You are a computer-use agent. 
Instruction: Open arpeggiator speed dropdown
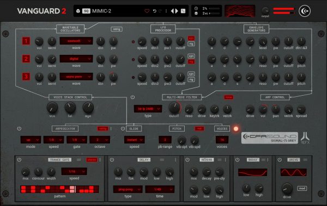(53, 140)
